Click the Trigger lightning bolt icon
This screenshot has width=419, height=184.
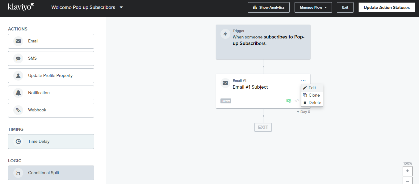coord(225,34)
